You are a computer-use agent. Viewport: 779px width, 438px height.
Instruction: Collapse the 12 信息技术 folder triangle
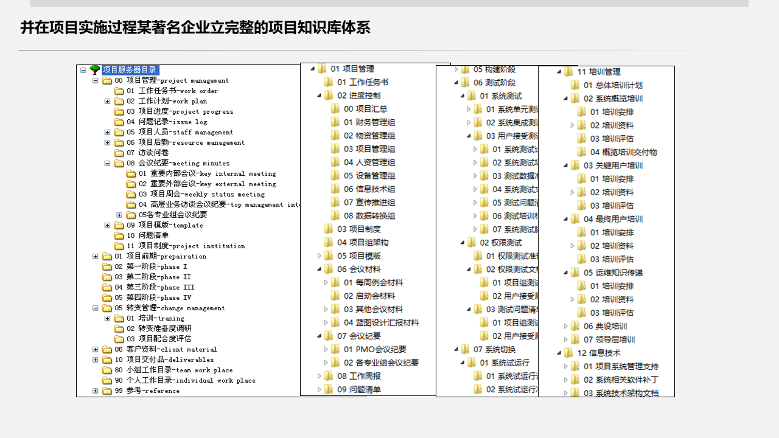pyautogui.click(x=559, y=353)
